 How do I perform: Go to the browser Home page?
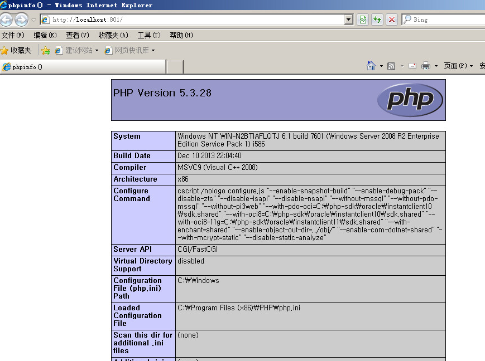click(x=371, y=65)
